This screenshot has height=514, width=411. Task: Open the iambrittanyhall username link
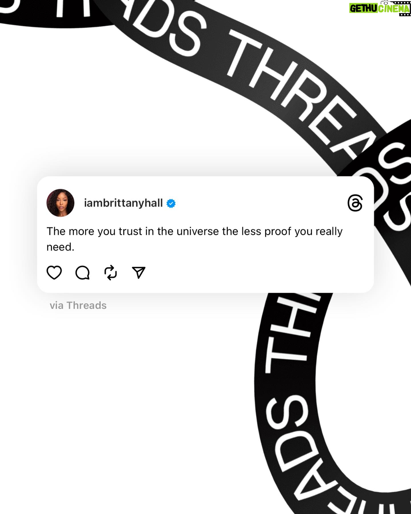click(x=123, y=203)
